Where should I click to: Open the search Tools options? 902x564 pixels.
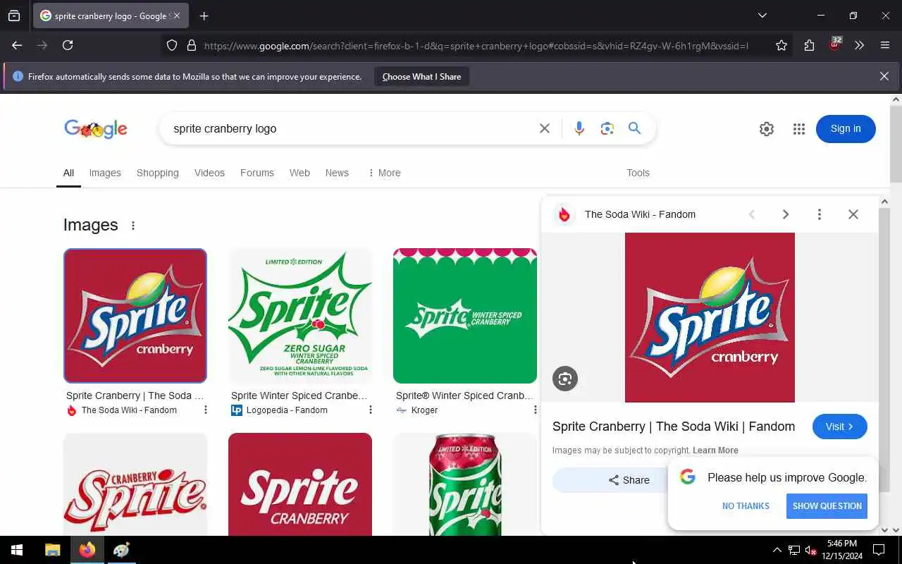pyautogui.click(x=638, y=173)
